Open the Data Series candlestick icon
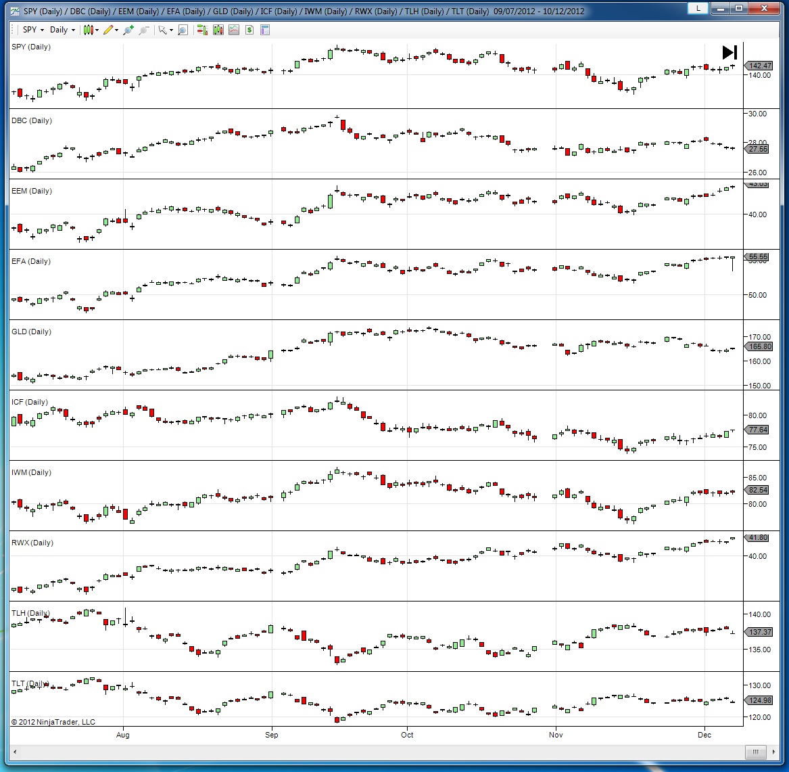 pos(218,30)
